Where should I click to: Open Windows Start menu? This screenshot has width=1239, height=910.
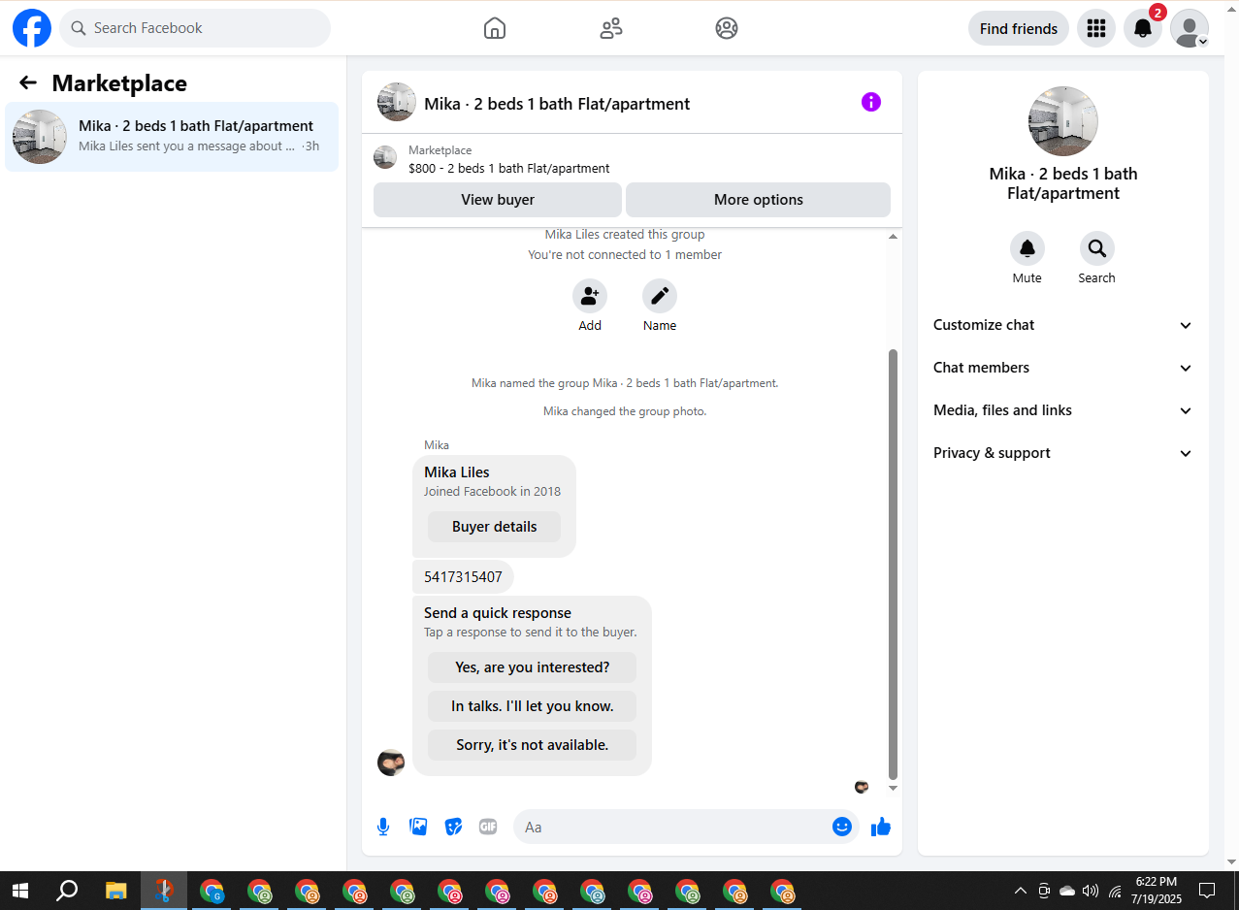[x=19, y=890]
